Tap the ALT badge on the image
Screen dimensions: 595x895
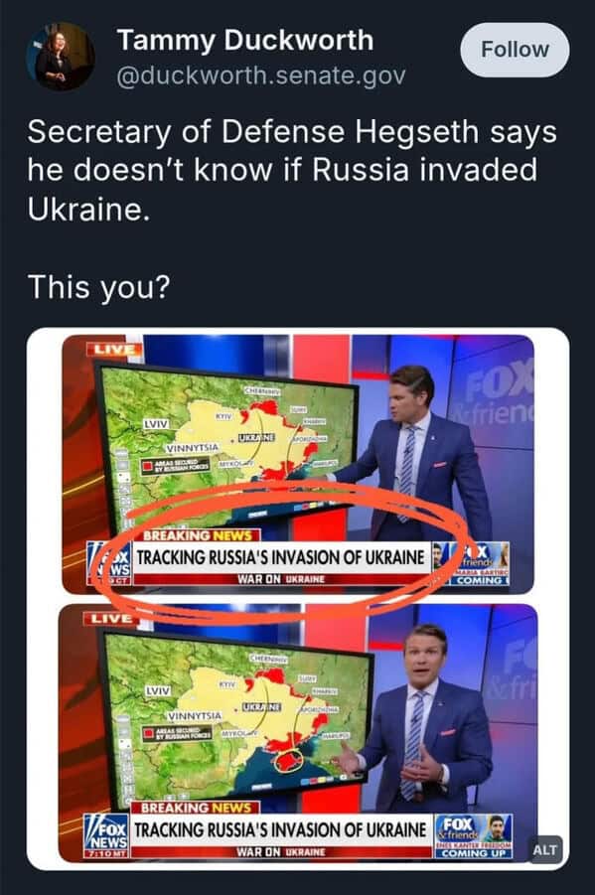point(544,849)
